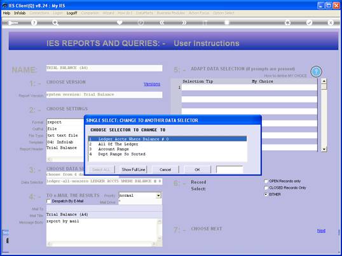Open the Infolab menu
Screen dimensions: 342x256
(20, 13)
